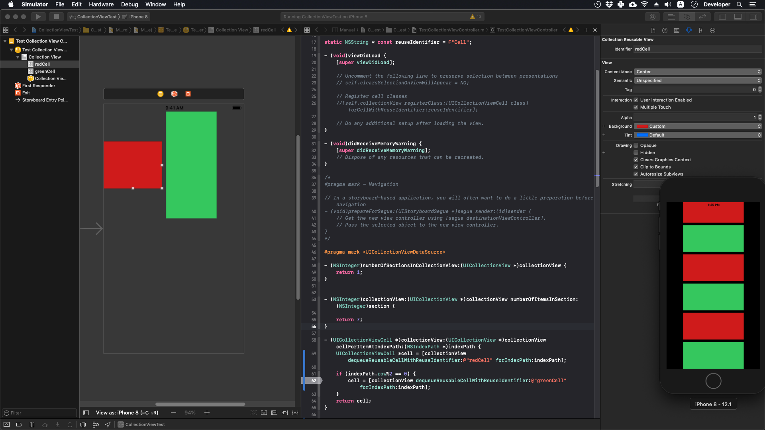Open the Size inspector ruler icon
This screenshot has height=430, width=765.
(x=700, y=30)
